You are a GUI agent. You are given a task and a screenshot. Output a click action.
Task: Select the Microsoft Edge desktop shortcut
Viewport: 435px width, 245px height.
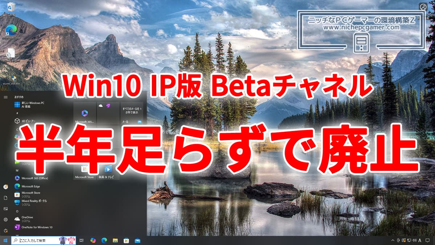[x=11, y=32]
